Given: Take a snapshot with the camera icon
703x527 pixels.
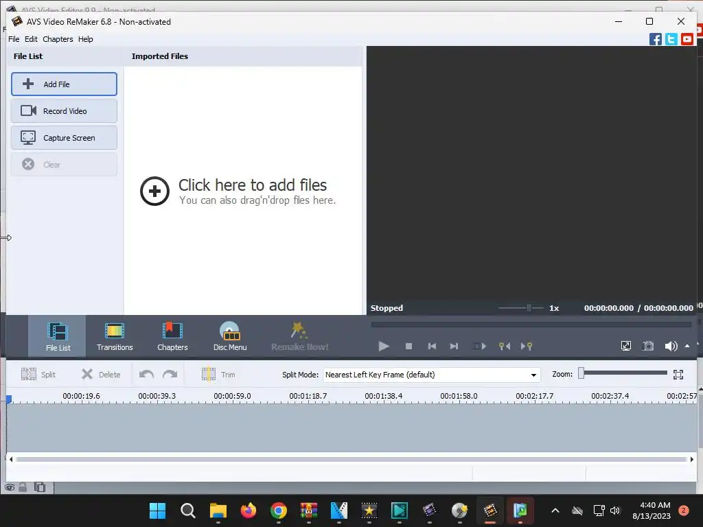Looking at the screenshot, I should click(648, 346).
